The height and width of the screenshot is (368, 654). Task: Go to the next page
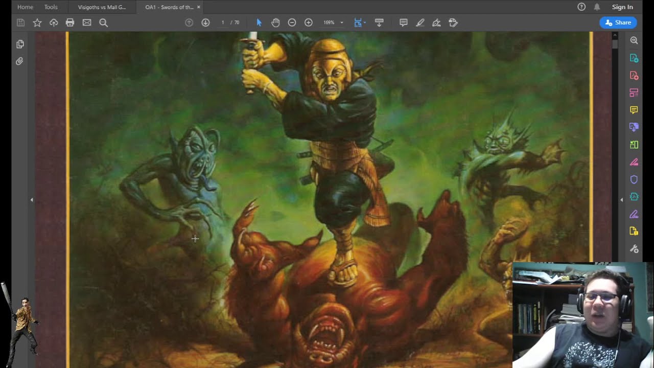(x=205, y=22)
